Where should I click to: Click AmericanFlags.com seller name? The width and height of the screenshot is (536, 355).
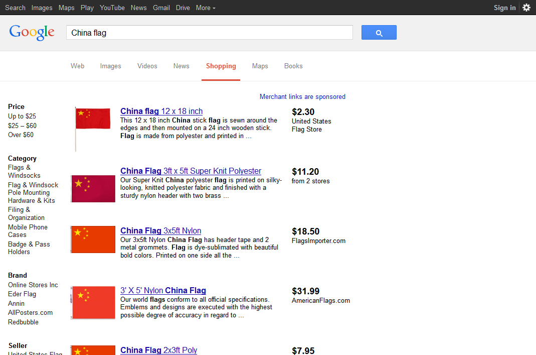pyautogui.click(x=320, y=301)
